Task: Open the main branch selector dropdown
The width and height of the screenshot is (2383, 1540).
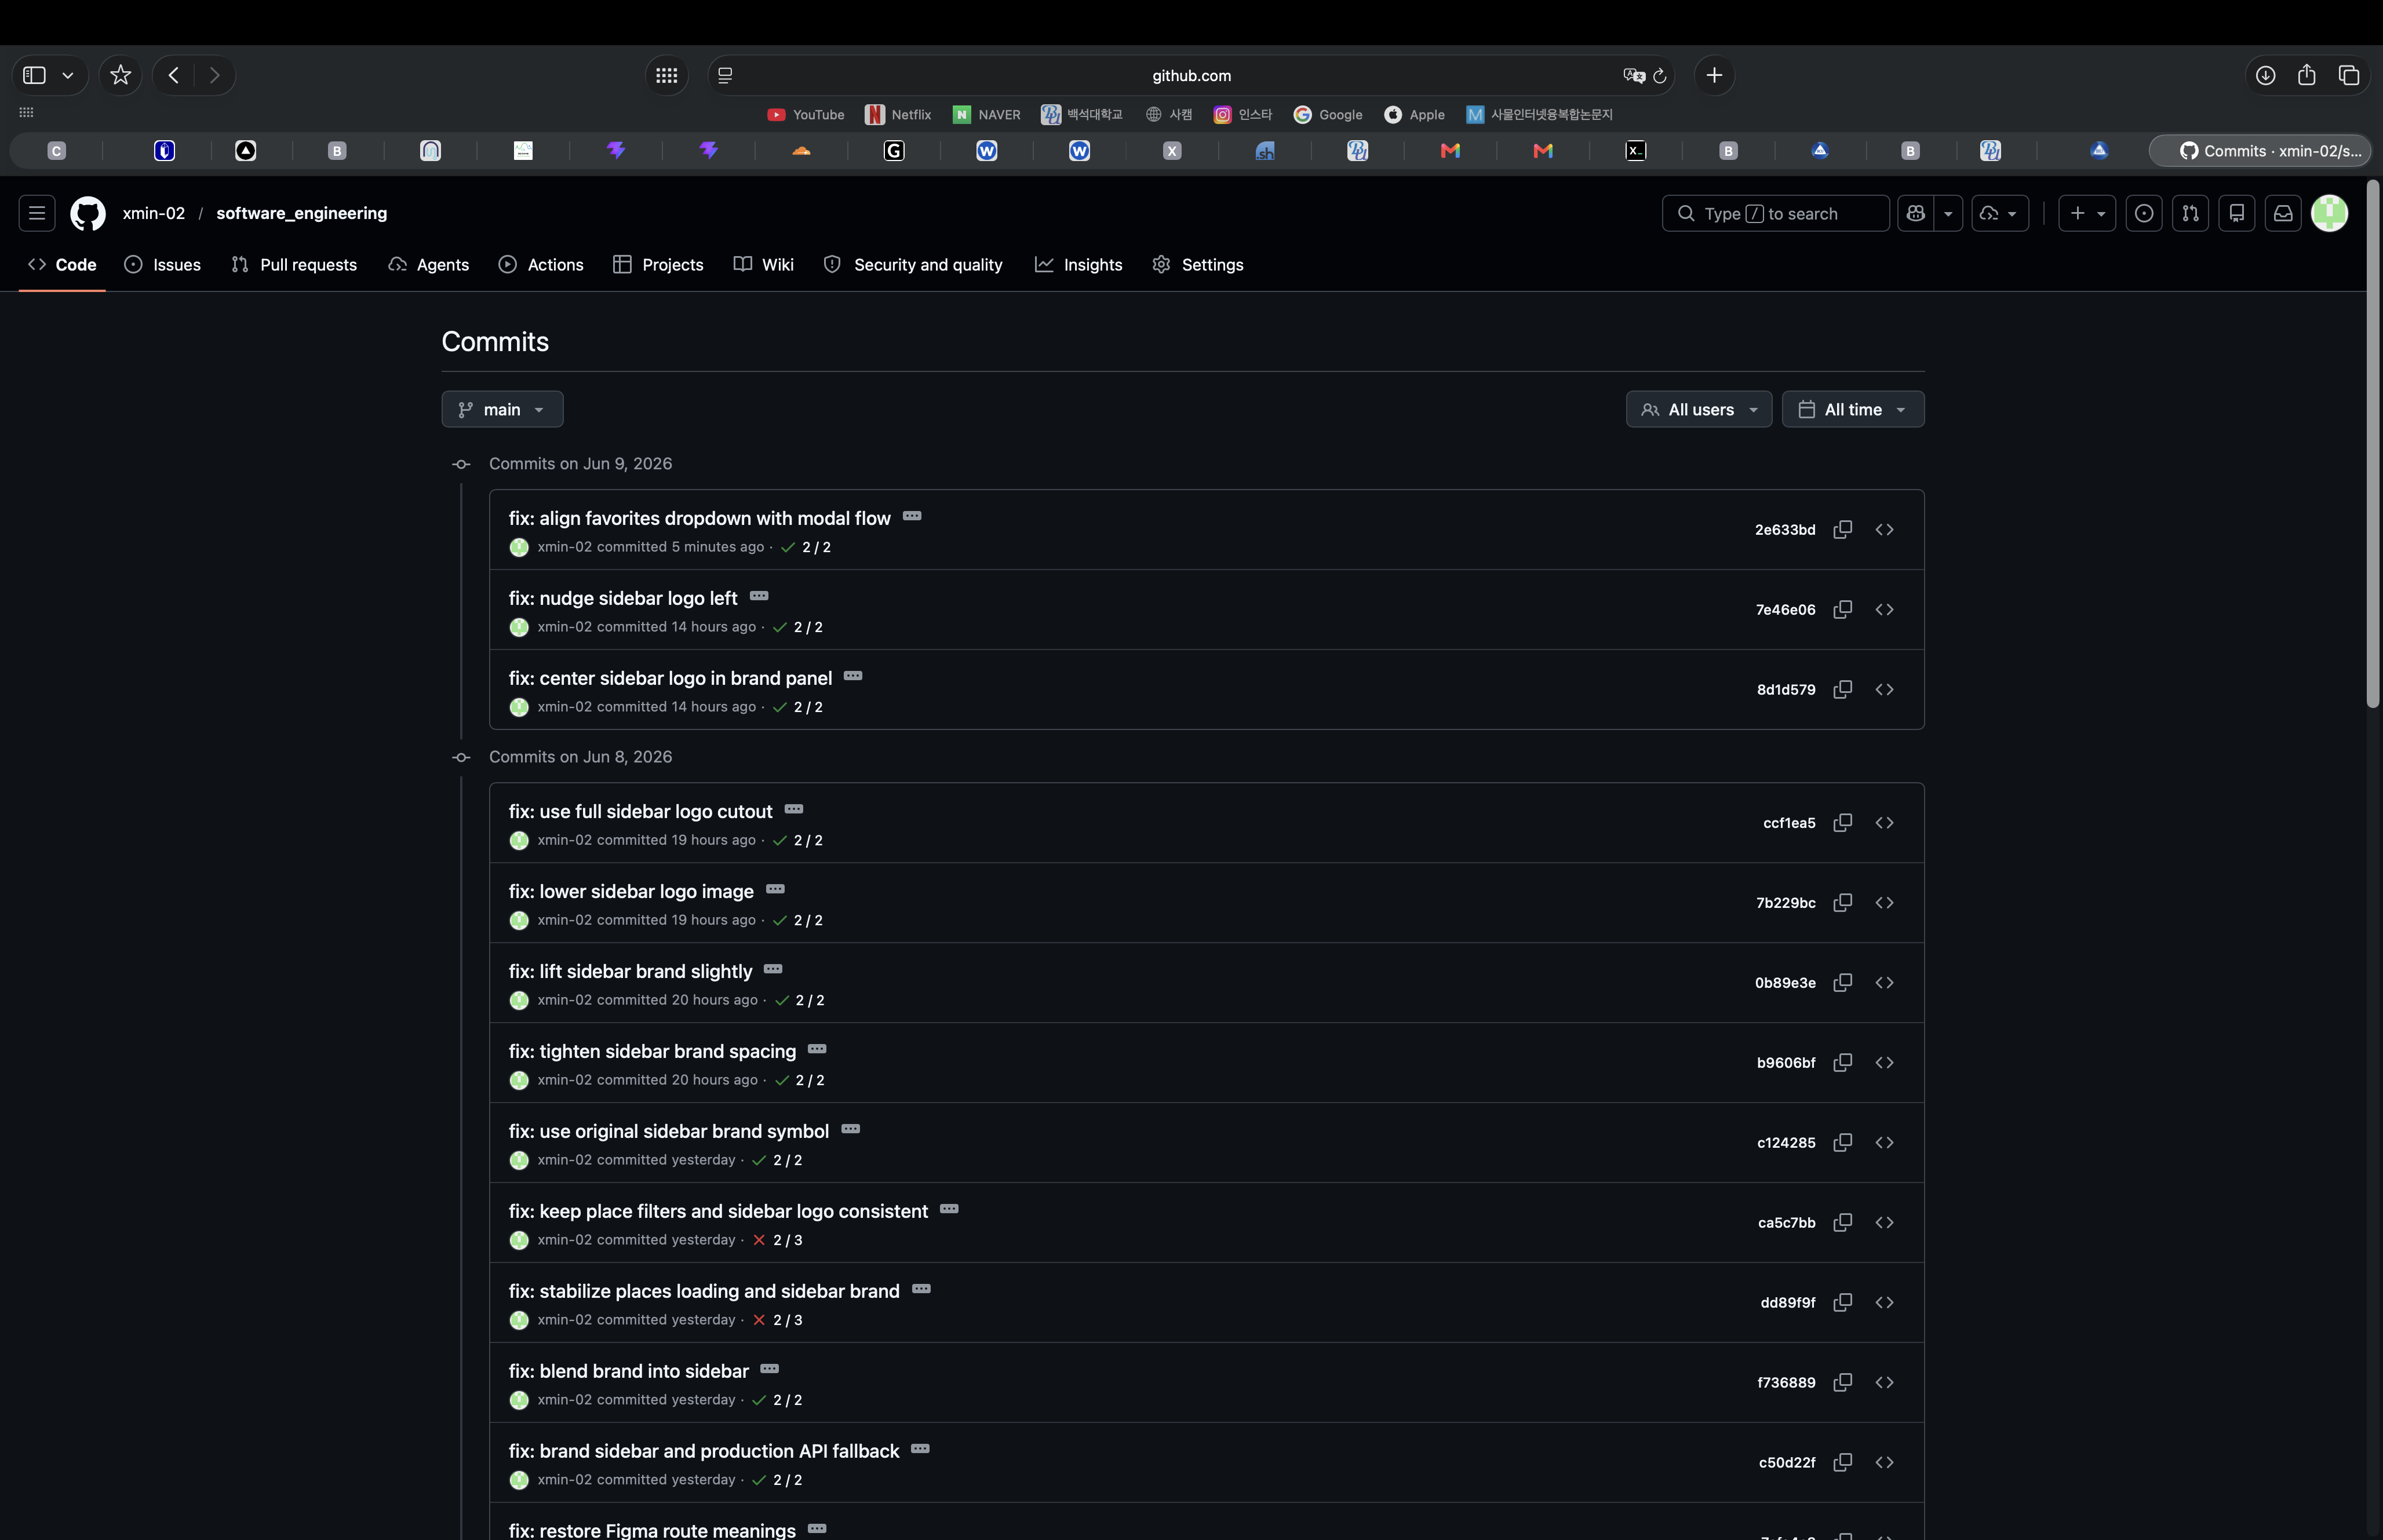Action: click(502, 409)
